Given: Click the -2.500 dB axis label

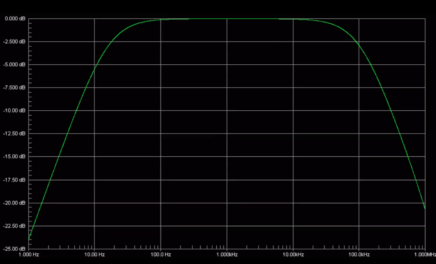Looking at the screenshot, I should click(14, 41).
